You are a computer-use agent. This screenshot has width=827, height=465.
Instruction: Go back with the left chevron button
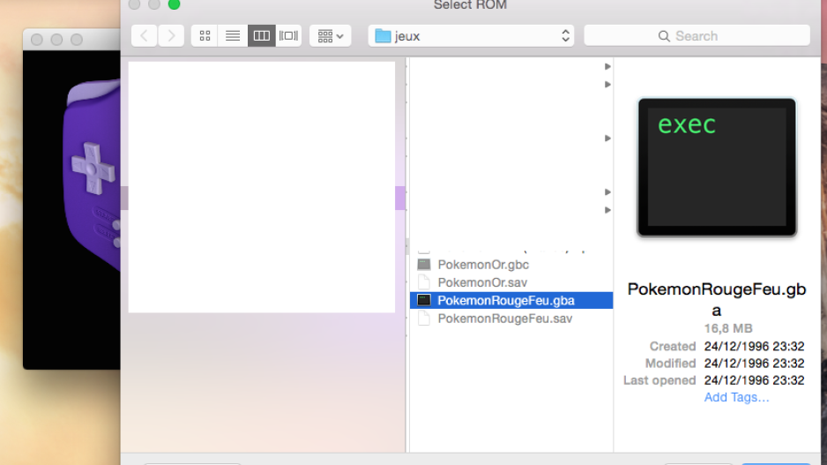[144, 36]
